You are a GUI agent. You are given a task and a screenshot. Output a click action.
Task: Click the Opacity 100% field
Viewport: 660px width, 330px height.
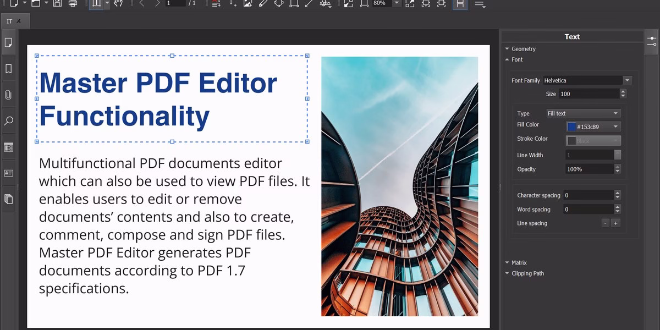tap(590, 169)
